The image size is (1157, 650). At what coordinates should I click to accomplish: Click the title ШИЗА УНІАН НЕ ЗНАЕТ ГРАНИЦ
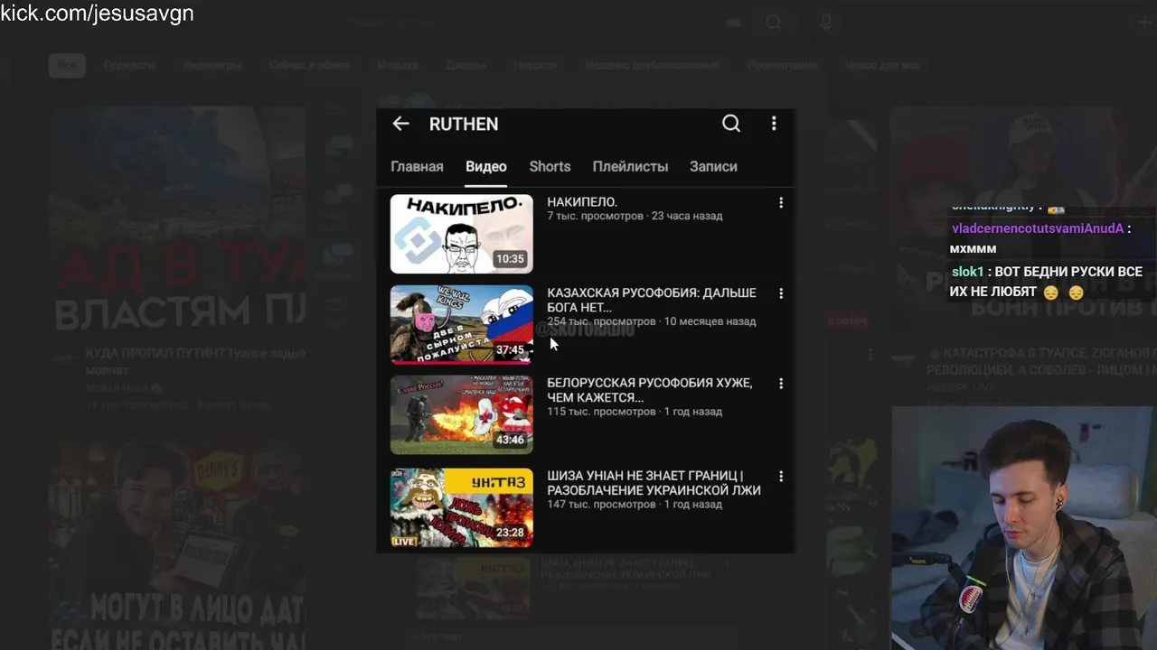click(x=654, y=483)
